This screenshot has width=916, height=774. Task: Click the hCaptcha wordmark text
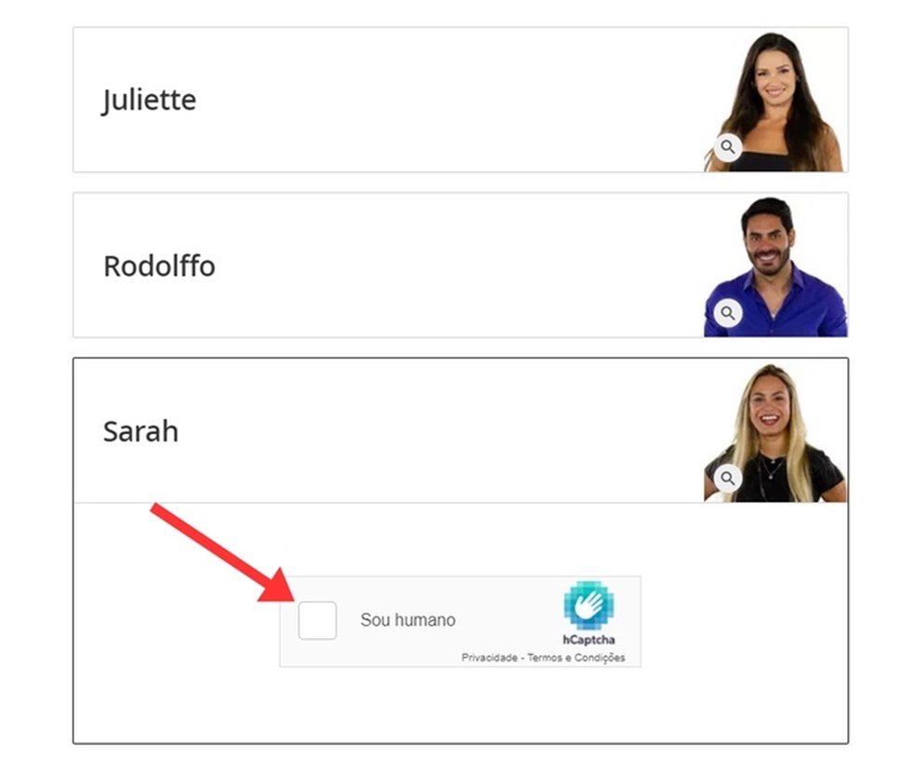pos(589,640)
